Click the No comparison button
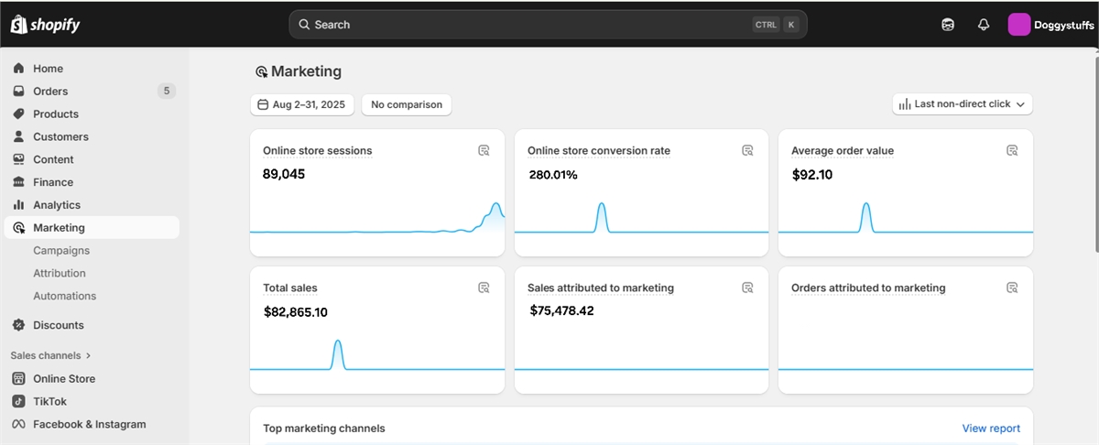Screen dimensions: 1099x445 tap(407, 104)
